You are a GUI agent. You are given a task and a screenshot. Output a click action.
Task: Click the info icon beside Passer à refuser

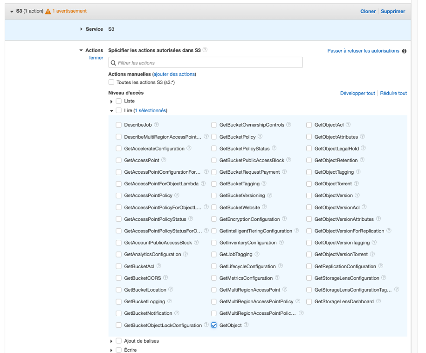click(x=404, y=51)
